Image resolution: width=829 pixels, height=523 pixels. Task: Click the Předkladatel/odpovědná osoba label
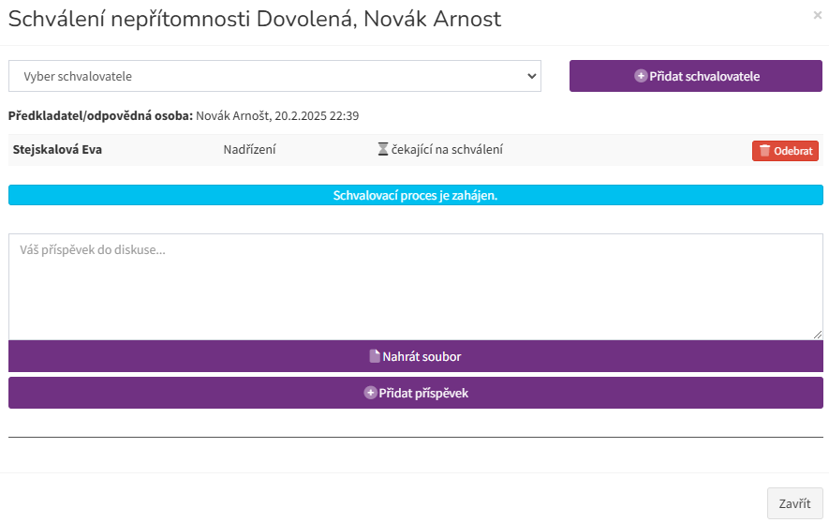coord(100,116)
